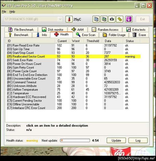Viewport: 156px width, 161px height.
Task: Select the (C7) Interface CRC Error Count row
Action: click(73, 108)
